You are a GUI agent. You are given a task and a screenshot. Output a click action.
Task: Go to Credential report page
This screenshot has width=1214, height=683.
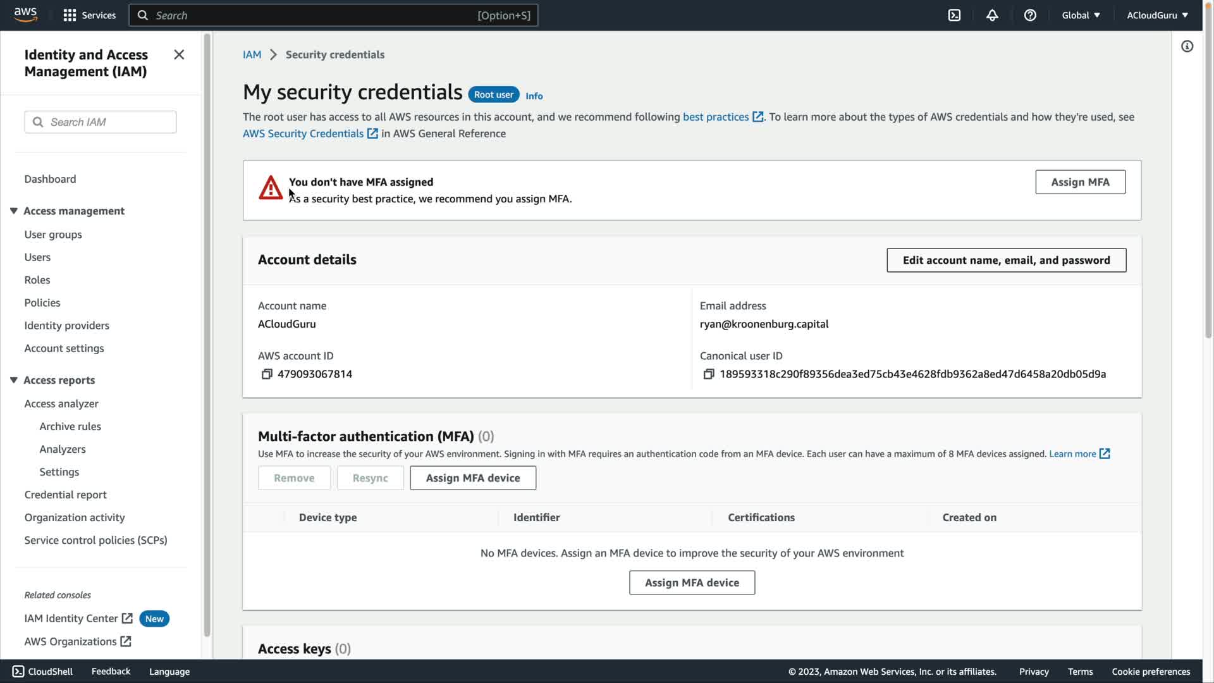tap(65, 495)
